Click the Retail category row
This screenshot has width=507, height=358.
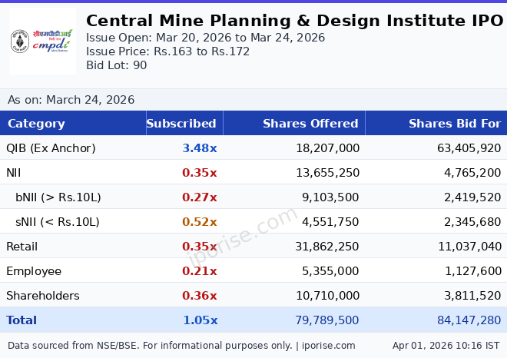pyautogui.click(x=22, y=247)
